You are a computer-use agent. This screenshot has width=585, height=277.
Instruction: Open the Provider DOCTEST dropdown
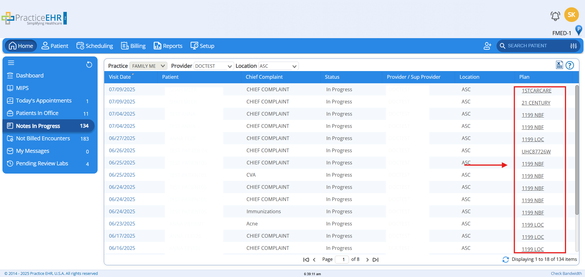pos(214,66)
